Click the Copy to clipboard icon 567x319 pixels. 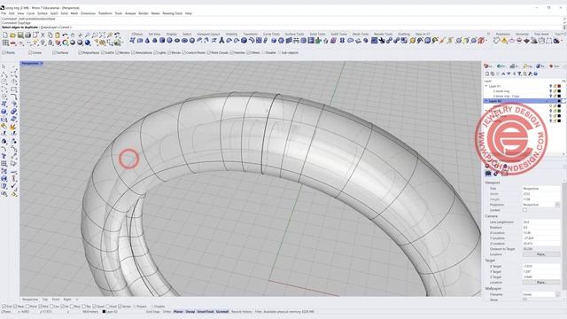click(50, 35)
